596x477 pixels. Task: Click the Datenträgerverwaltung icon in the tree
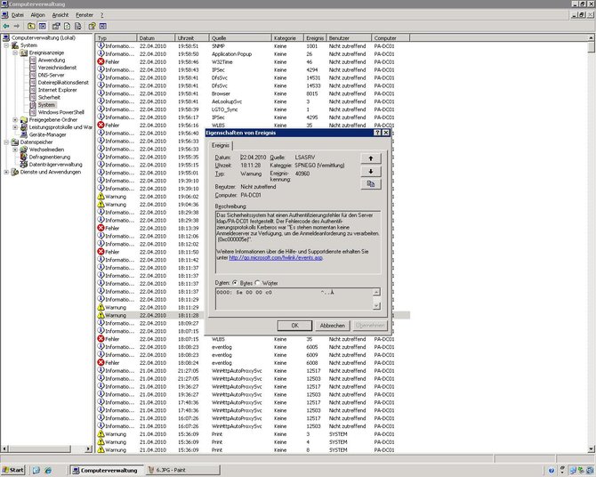[23, 165]
